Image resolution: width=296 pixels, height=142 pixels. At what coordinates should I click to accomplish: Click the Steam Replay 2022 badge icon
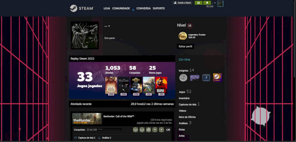[x=218, y=78]
